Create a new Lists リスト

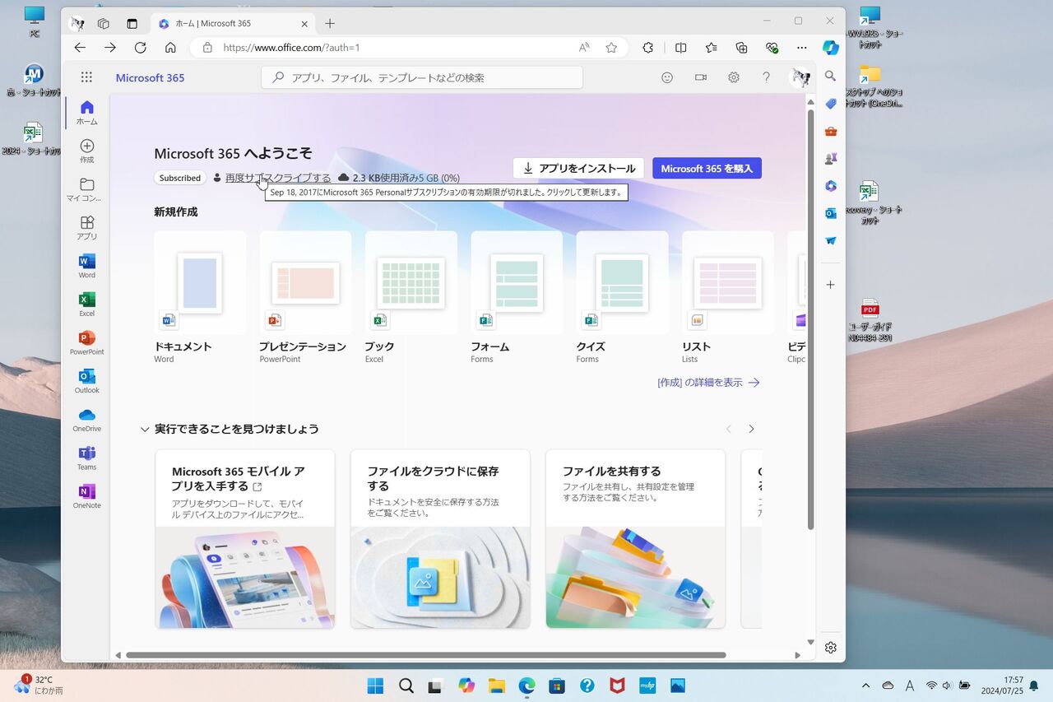click(728, 297)
